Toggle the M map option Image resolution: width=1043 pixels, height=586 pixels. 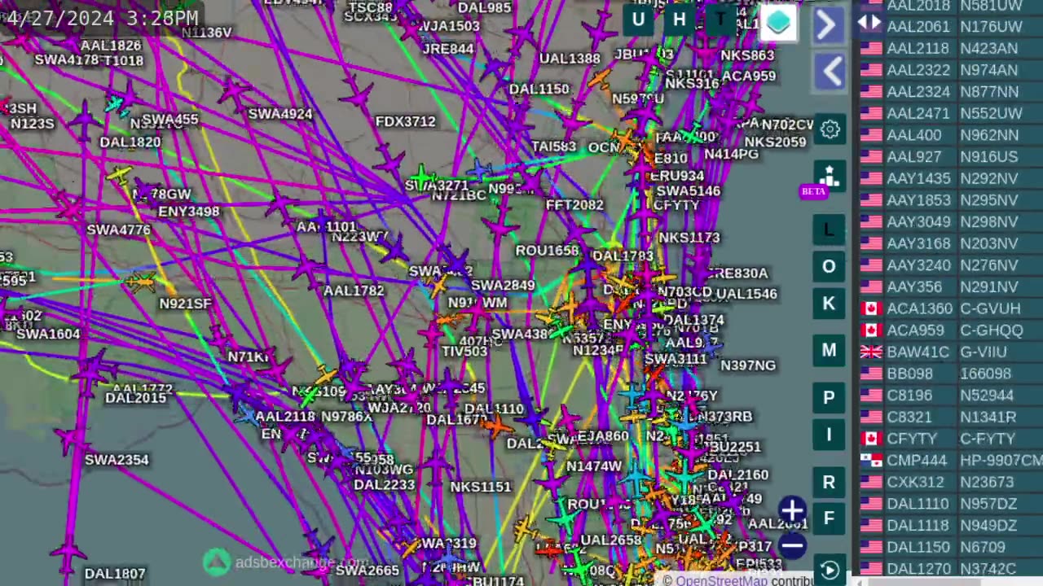[x=829, y=350]
